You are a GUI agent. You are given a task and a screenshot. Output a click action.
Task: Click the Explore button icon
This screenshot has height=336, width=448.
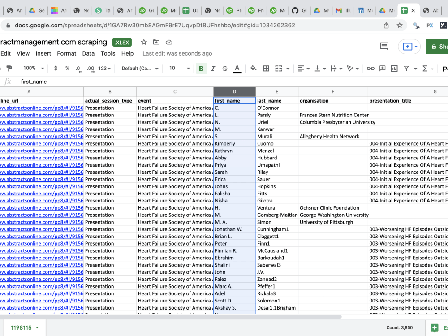click(x=435, y=328)
